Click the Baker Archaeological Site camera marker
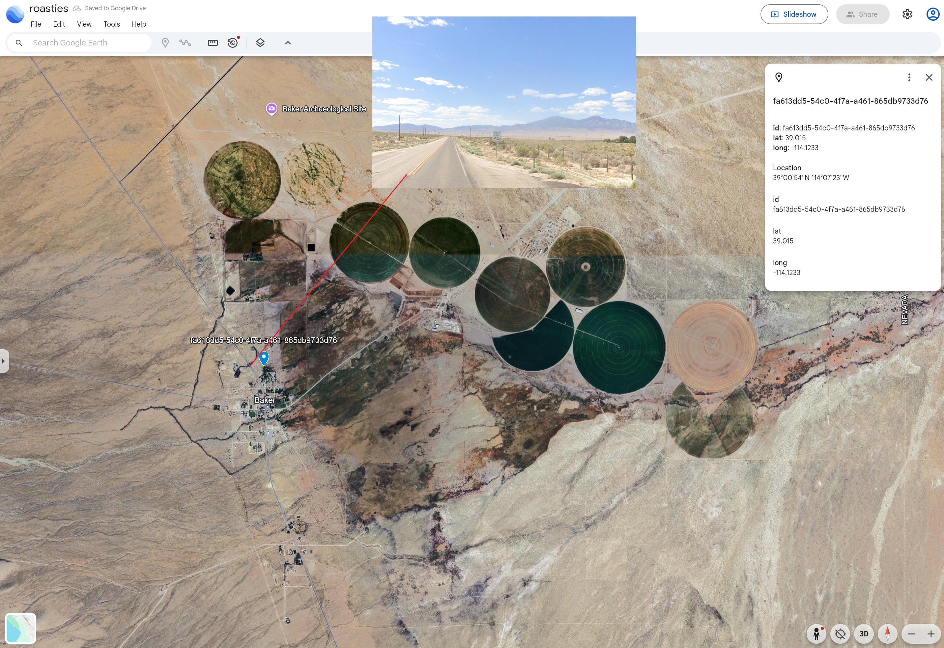Screen dimensions: 944x648 coord(272,109)
